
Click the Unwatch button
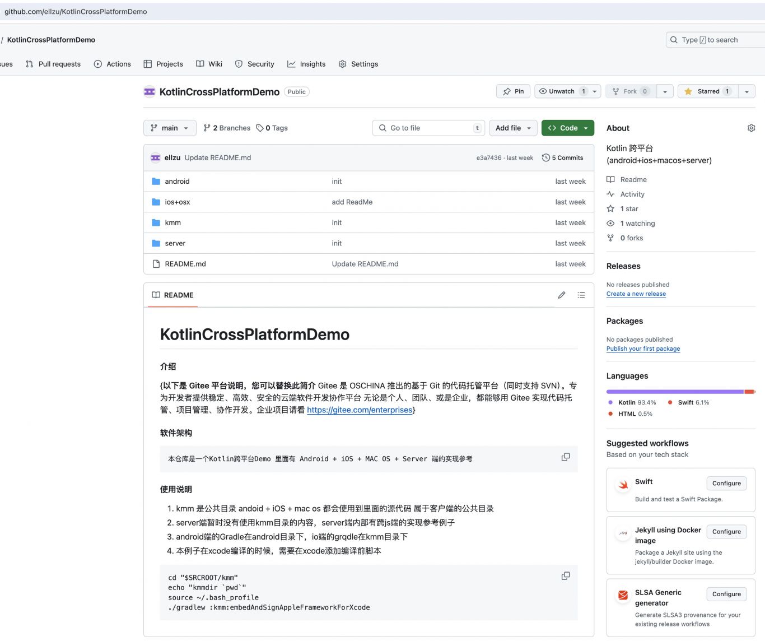[x=562, y=91]
